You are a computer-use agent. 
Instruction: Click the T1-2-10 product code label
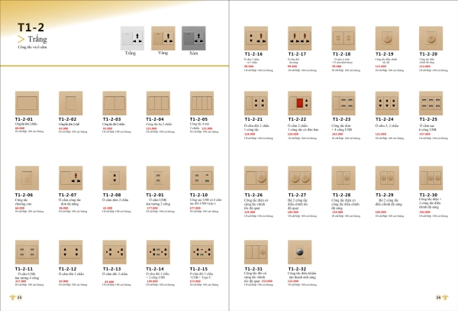tap(198, 195)
